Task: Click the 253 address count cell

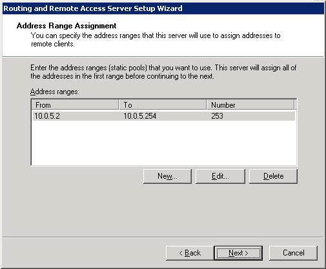Action: pos(217,116)
